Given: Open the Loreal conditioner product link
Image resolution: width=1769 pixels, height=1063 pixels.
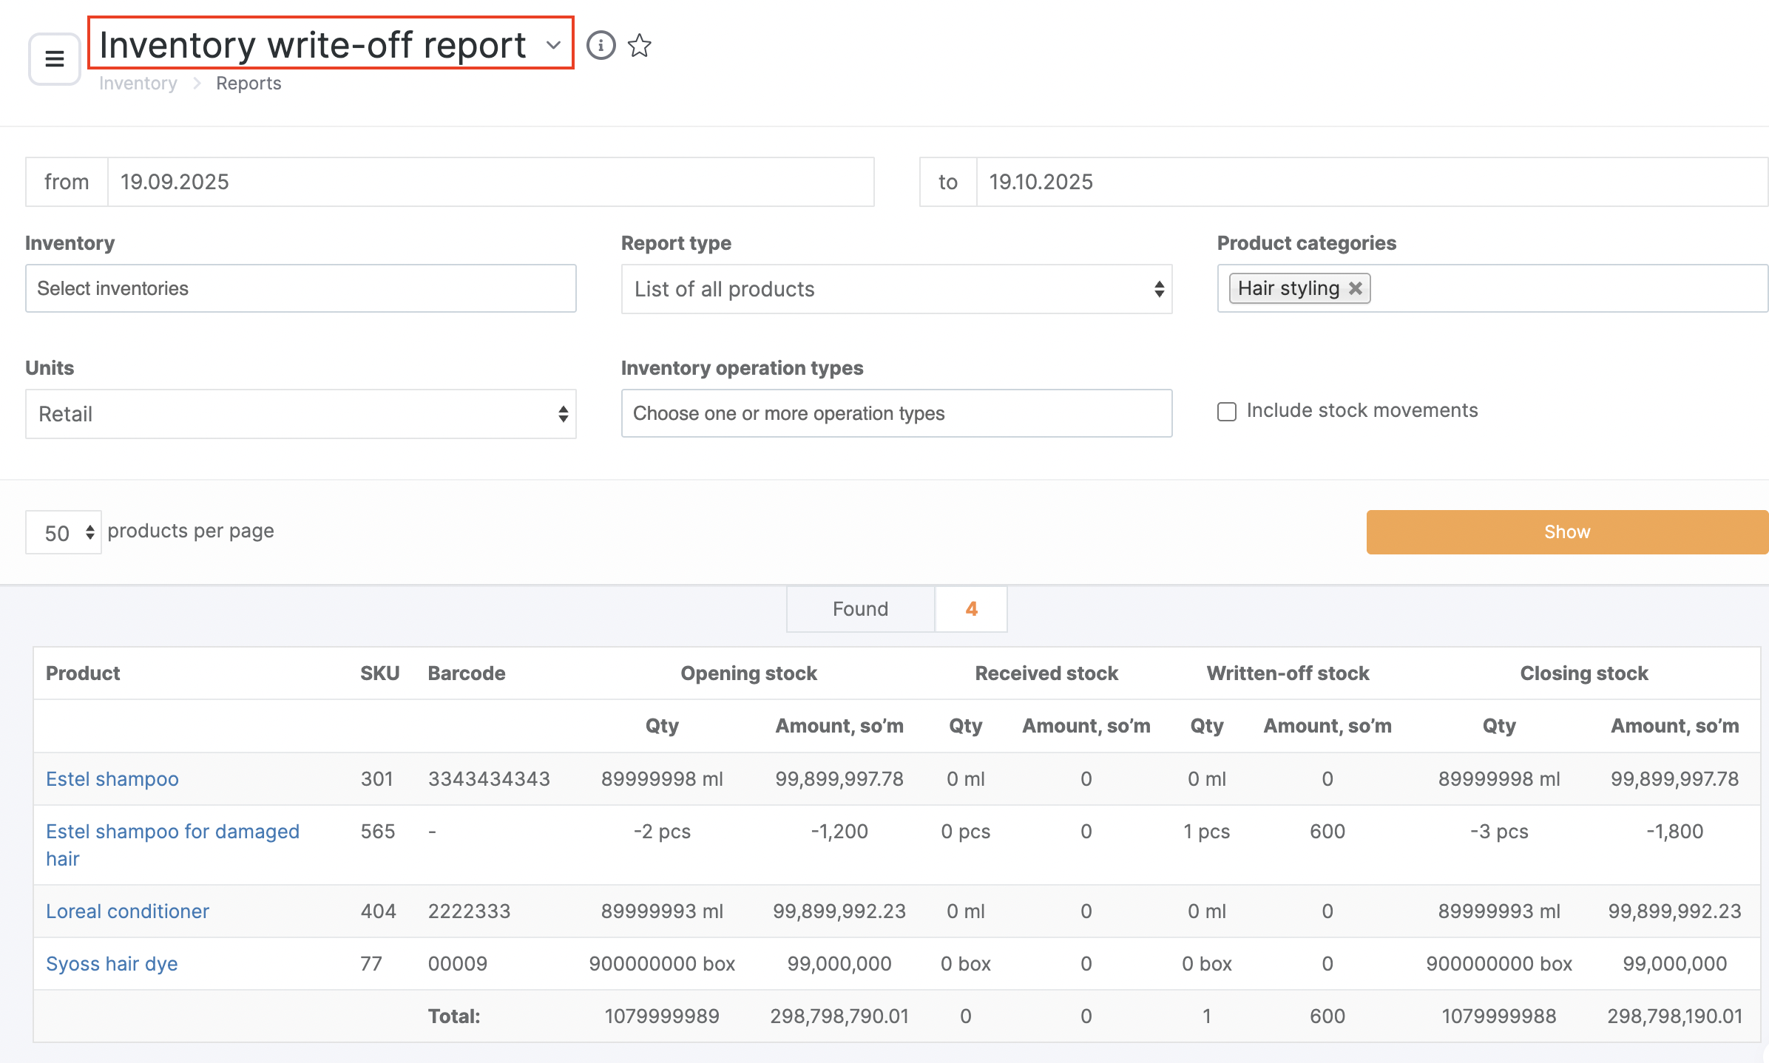Looking at the screenshot, I should 127,911.
